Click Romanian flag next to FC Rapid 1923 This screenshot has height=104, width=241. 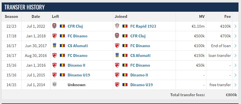coord(125,26)
